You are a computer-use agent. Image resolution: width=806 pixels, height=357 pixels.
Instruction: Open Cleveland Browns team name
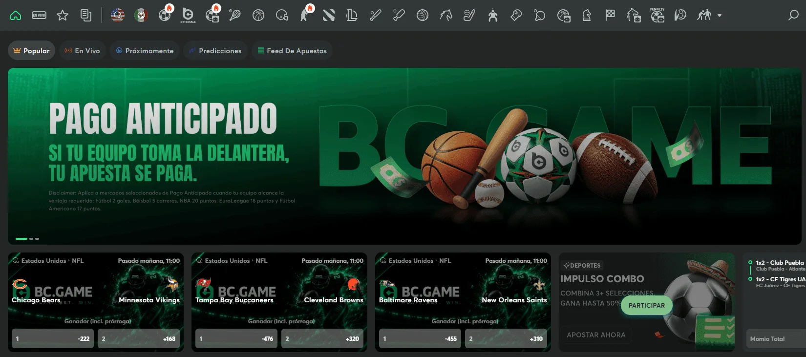point(334,300)
